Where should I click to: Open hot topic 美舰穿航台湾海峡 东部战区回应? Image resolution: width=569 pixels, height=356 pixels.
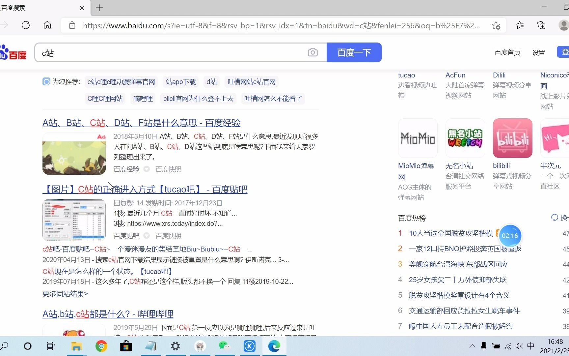pyautogui.click(x=458, y=264)
